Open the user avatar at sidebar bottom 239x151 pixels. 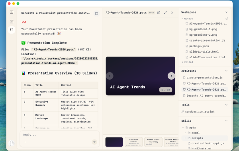click(x=12, y=143)
